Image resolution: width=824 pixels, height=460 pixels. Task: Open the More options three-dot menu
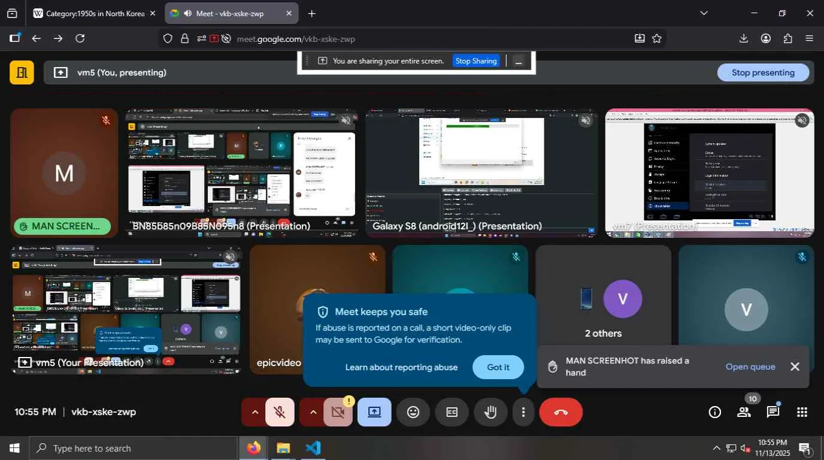click(x=523, y=412)
